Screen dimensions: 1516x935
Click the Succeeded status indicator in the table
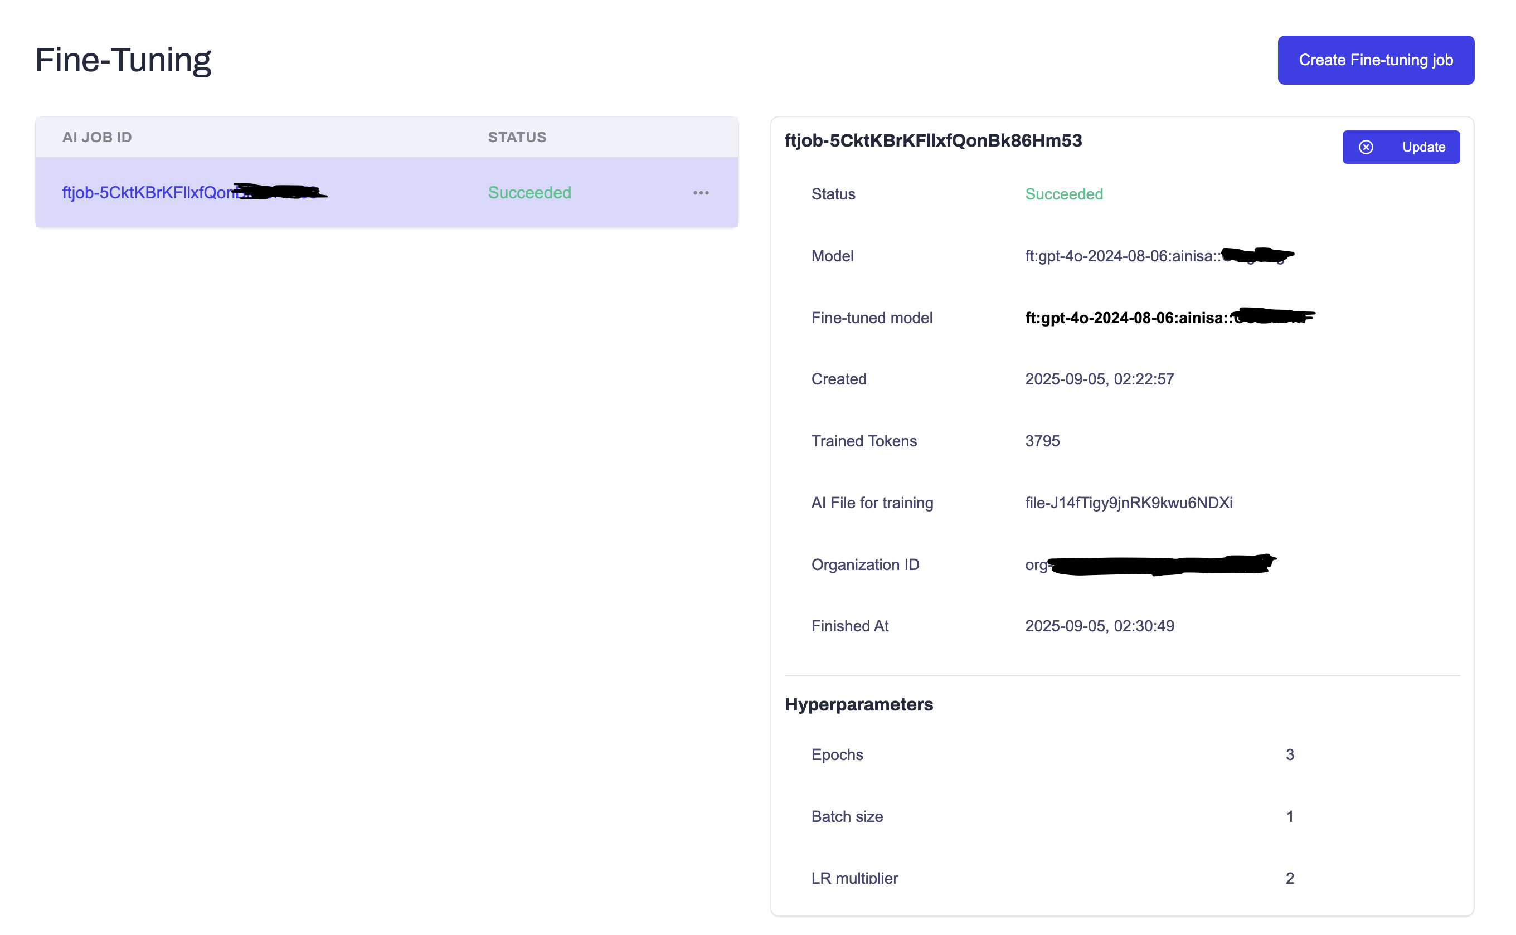coord(529,193)
